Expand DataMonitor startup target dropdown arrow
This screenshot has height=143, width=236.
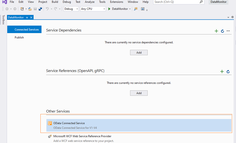point(130,9)
